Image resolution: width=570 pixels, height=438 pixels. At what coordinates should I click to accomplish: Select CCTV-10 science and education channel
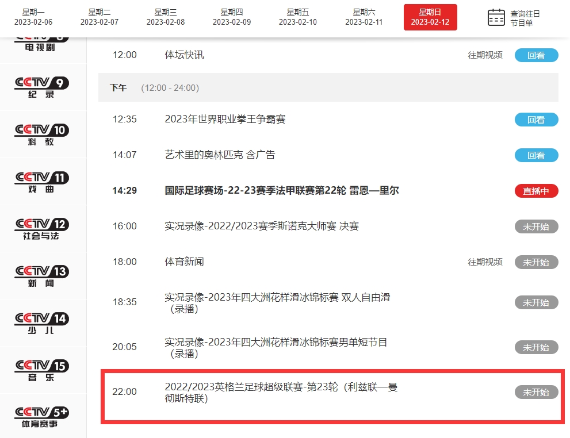tap(42, 135)
